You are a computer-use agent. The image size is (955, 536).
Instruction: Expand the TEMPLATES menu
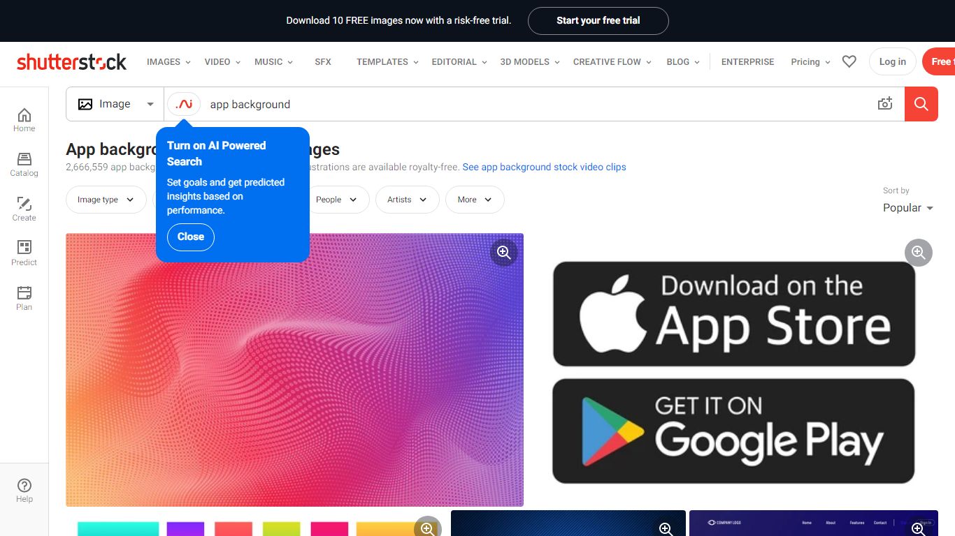point(387,61)
